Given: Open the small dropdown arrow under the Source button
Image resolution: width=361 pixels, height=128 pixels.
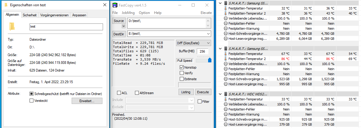Looking at the screenshot, I should pyautogui.click(x=124, y=26).
